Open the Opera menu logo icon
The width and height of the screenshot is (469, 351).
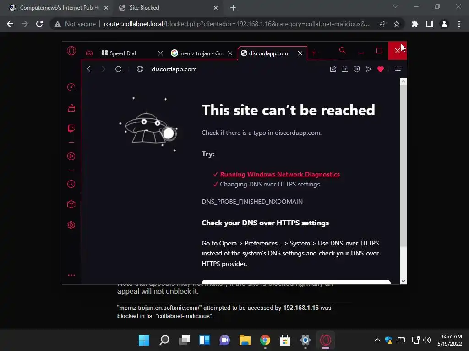(71, 51)
